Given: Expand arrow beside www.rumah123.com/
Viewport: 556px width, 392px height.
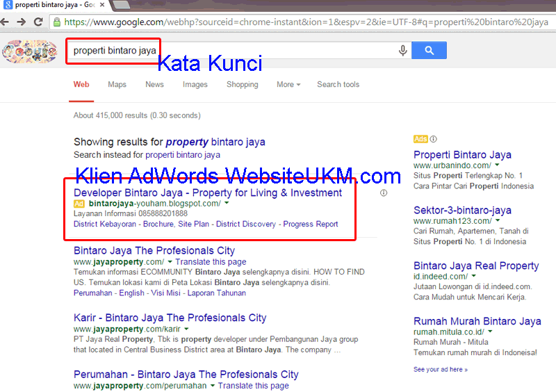Looking at the screenshot, I should pyautogui.click(x=498, y=220).
